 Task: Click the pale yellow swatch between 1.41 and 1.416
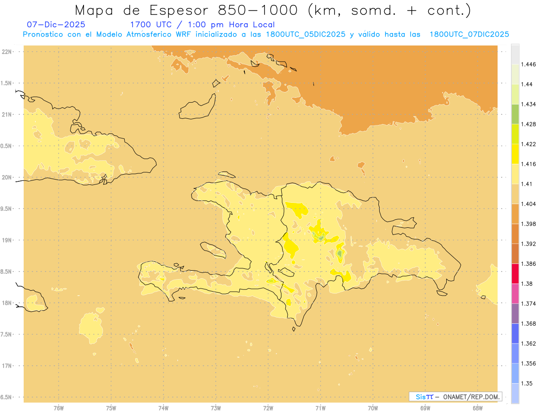point(515,174)
